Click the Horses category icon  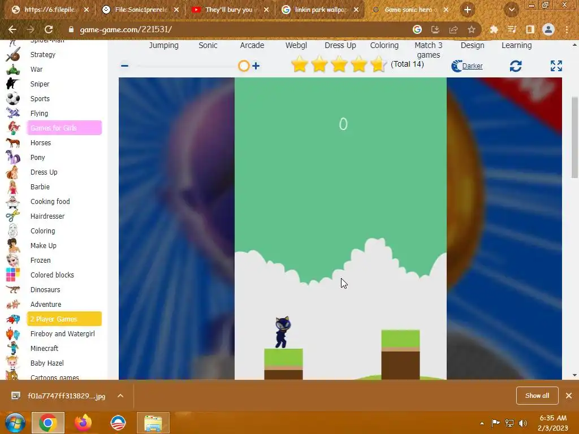[13, 142]
